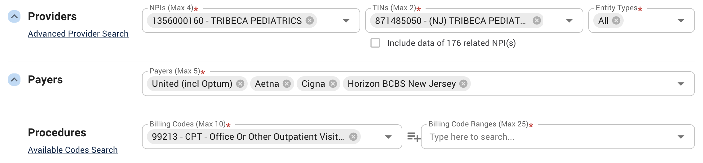The height and width of the screenshot is (163, 703).
Task: Check Include data of 176 related NPIs
Action: pyautogui.click(x=375, y=43)
